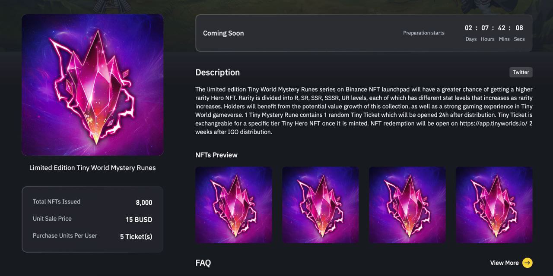The image size is (553, 276).
Task: Click the countdown Secs value
Action: tap(519, 28)
